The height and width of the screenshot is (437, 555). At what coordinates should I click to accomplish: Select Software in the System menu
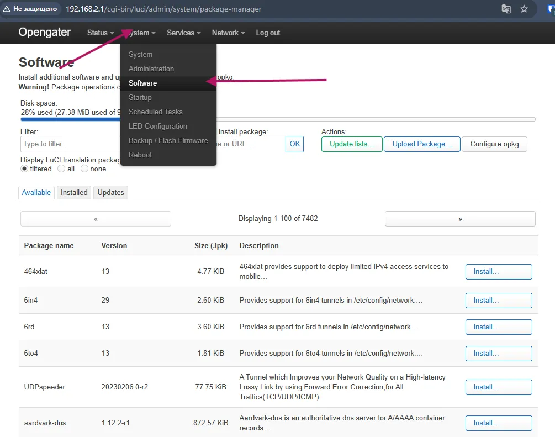(x=142, y=83)
